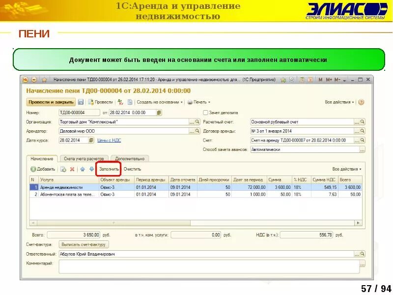Click the Дней просрочки column header

pos(214,180)
